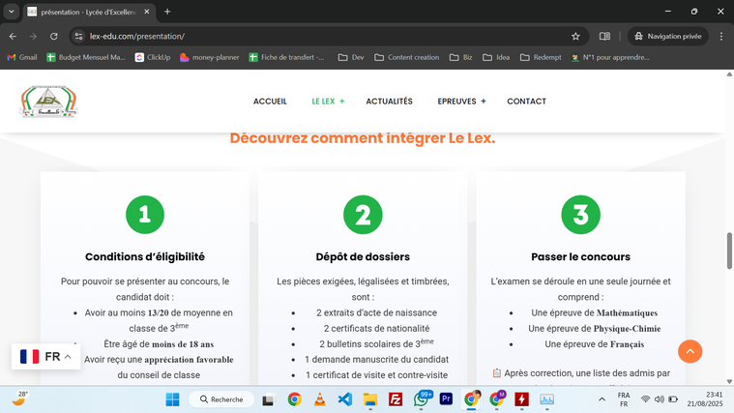
Task: Open VLC media player from the taskbar
Action: click(x=319, y=399)
